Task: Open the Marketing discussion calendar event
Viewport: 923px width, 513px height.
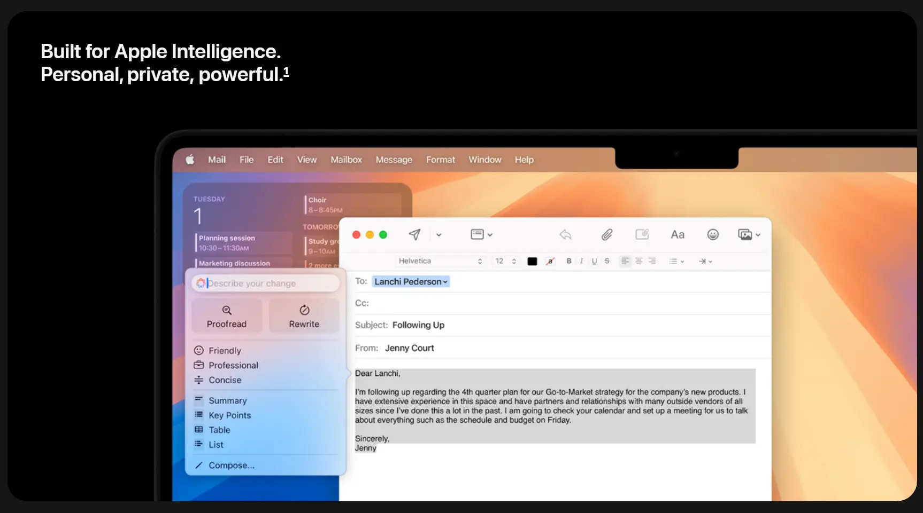Action: [243, 263]
